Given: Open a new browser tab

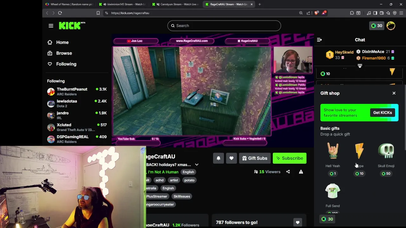Looking at the screenshot, I should pos(259,4).
